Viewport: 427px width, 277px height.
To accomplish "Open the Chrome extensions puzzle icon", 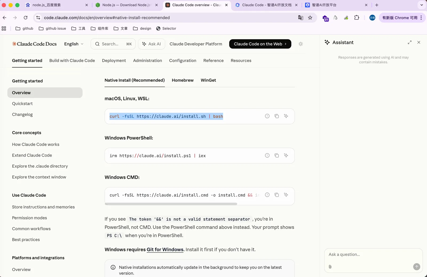I will pos(357,18).
